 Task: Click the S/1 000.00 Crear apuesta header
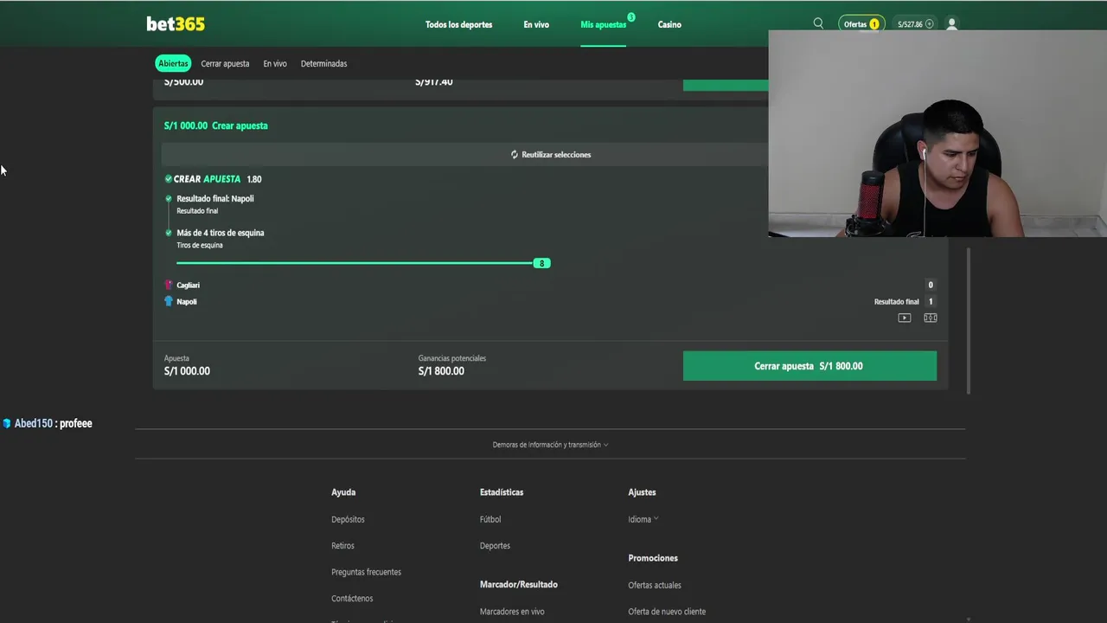(x=216, y=125)
